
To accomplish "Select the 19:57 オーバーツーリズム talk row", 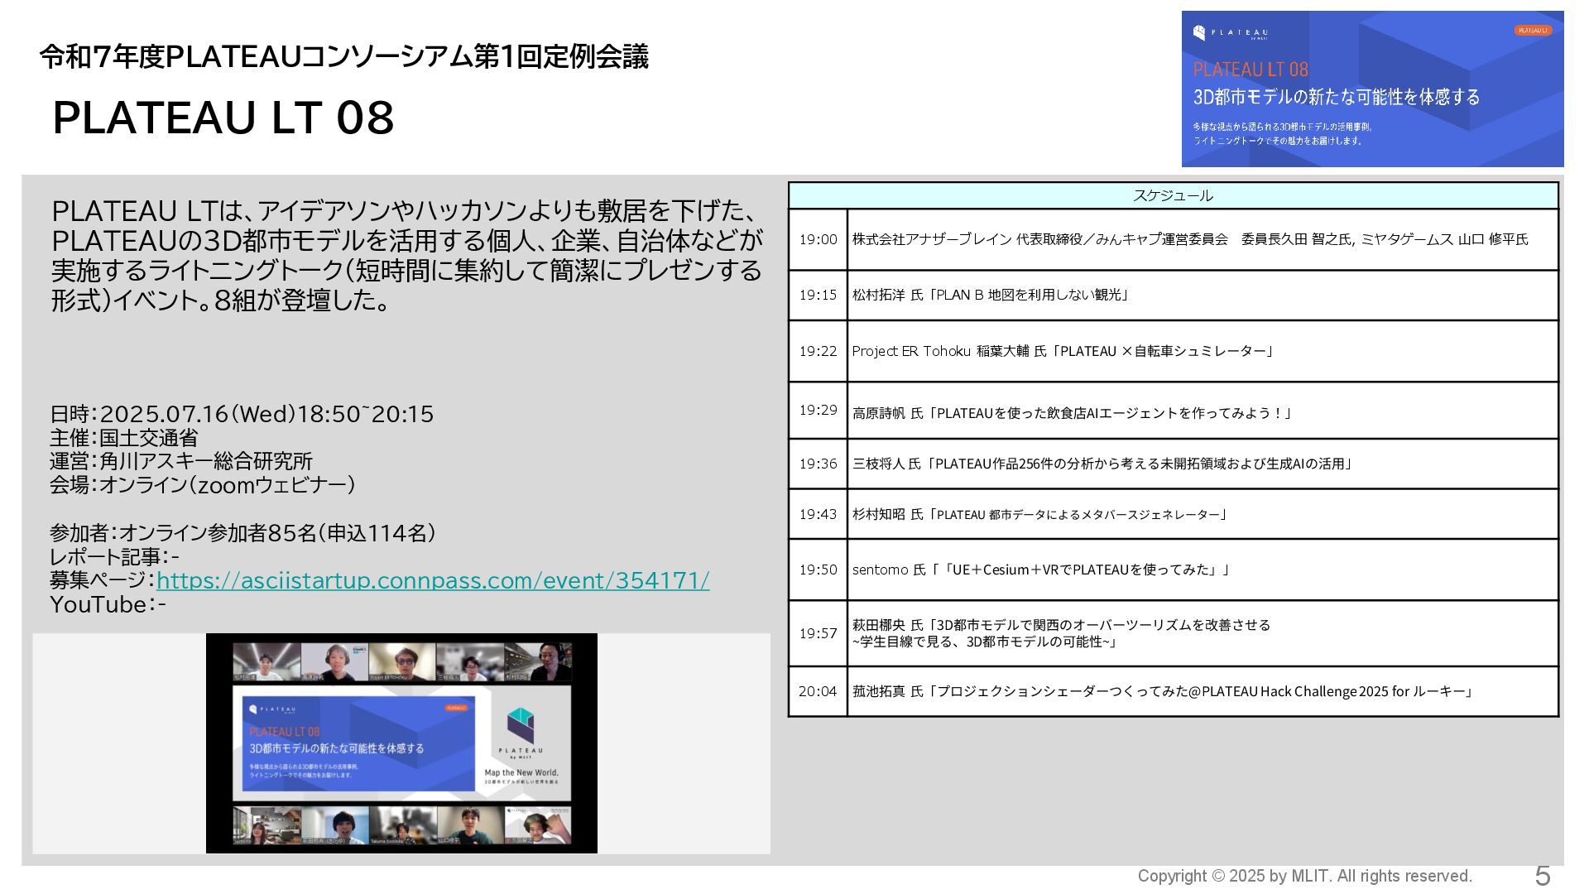I will pos(1061,633).
